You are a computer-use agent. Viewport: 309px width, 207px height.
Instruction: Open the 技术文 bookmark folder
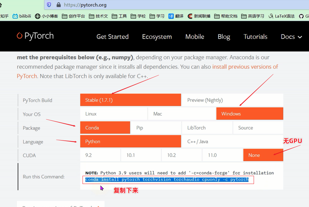[98, 16]
